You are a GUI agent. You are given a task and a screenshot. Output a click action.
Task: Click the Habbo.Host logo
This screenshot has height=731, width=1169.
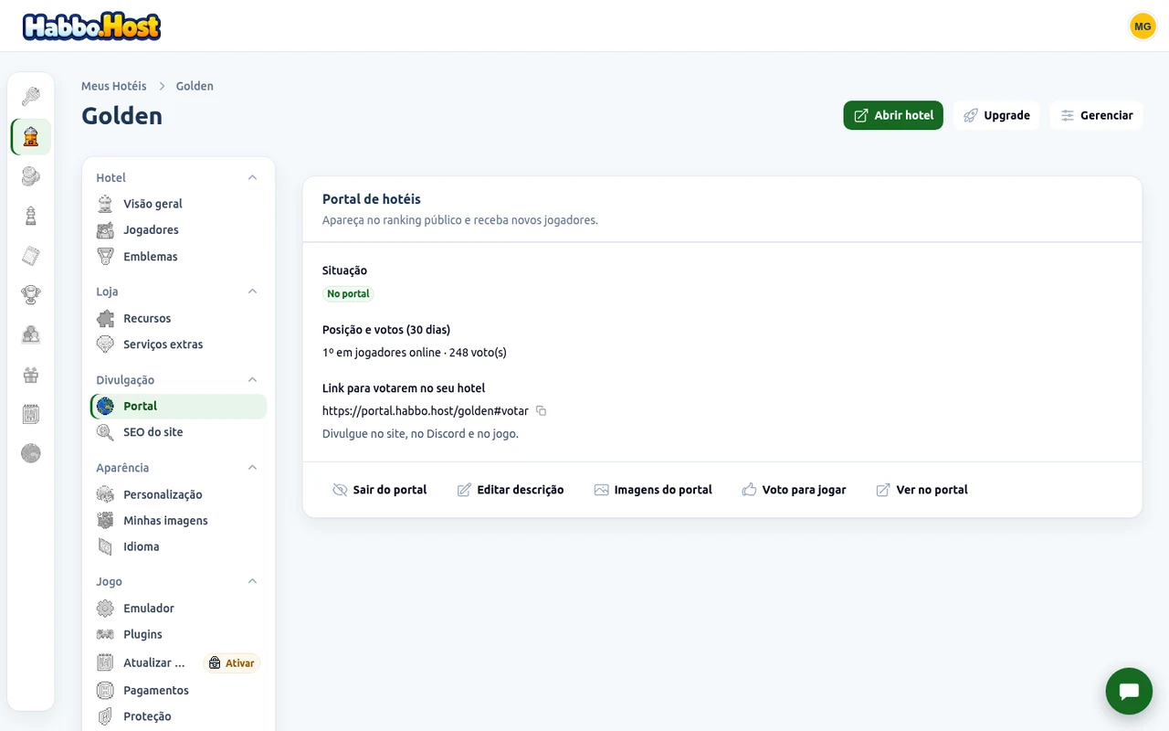92,26
